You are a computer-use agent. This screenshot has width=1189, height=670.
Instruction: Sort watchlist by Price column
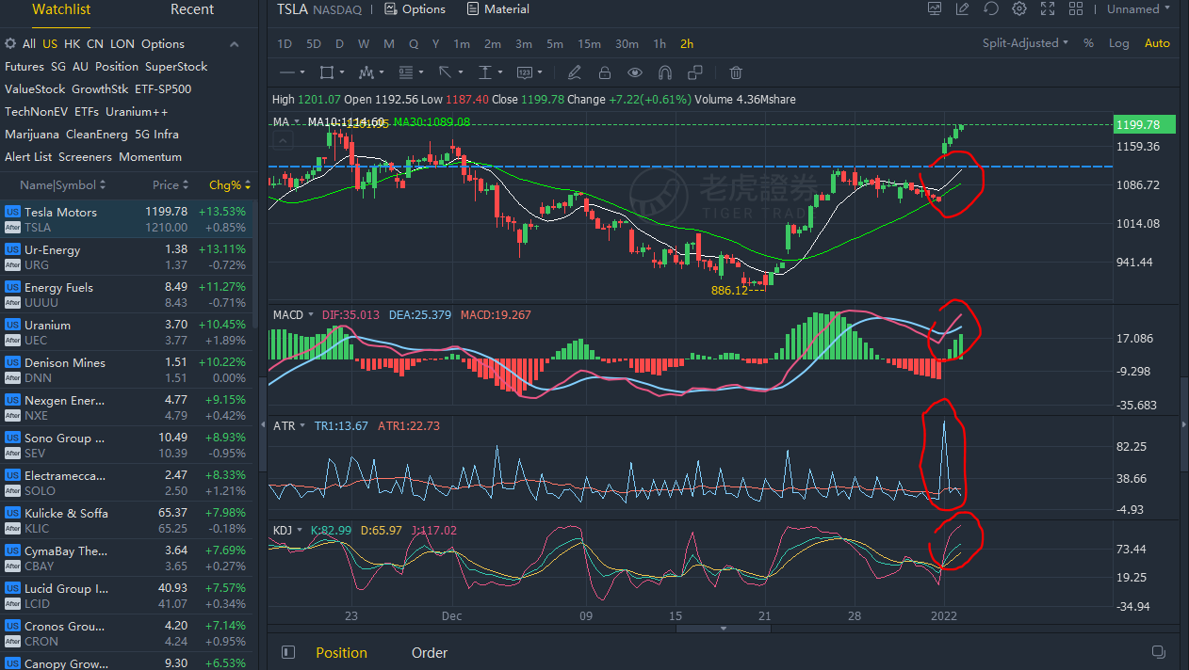pyautogui.click(x=171, y=185)
